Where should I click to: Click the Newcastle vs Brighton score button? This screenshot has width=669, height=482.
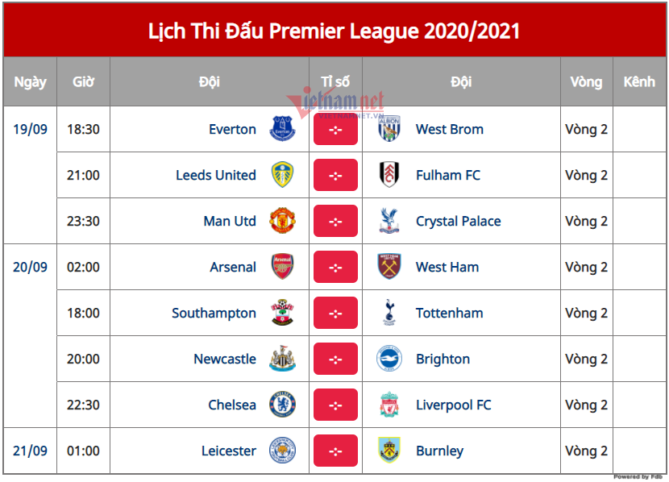click(x=335, y=359)
